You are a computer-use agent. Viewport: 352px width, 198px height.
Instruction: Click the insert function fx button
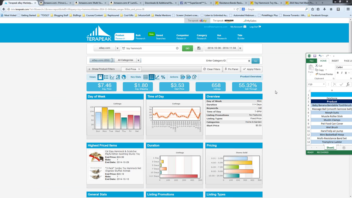[x=348, y=84]
